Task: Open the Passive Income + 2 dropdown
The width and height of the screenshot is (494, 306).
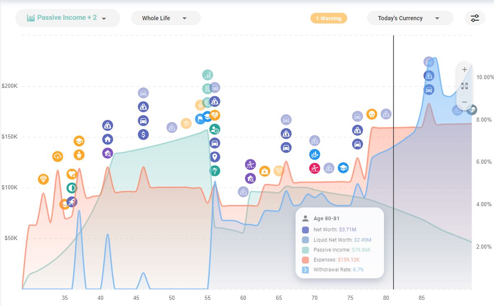Action: (x=67, y=18)
